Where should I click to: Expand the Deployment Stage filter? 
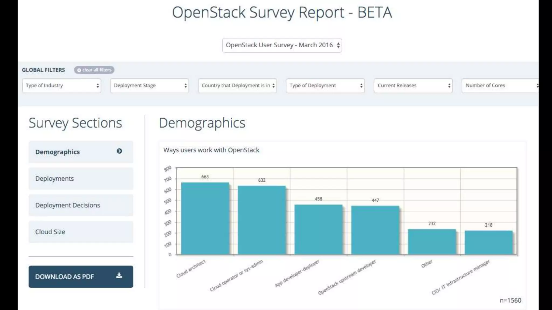coord(150,86)
